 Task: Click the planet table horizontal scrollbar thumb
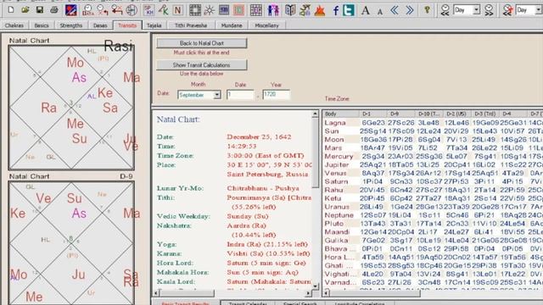coord(375,293)
